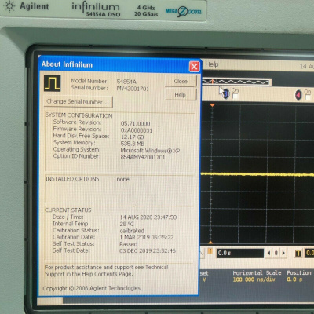Click the Channel 3 icon

226,94
